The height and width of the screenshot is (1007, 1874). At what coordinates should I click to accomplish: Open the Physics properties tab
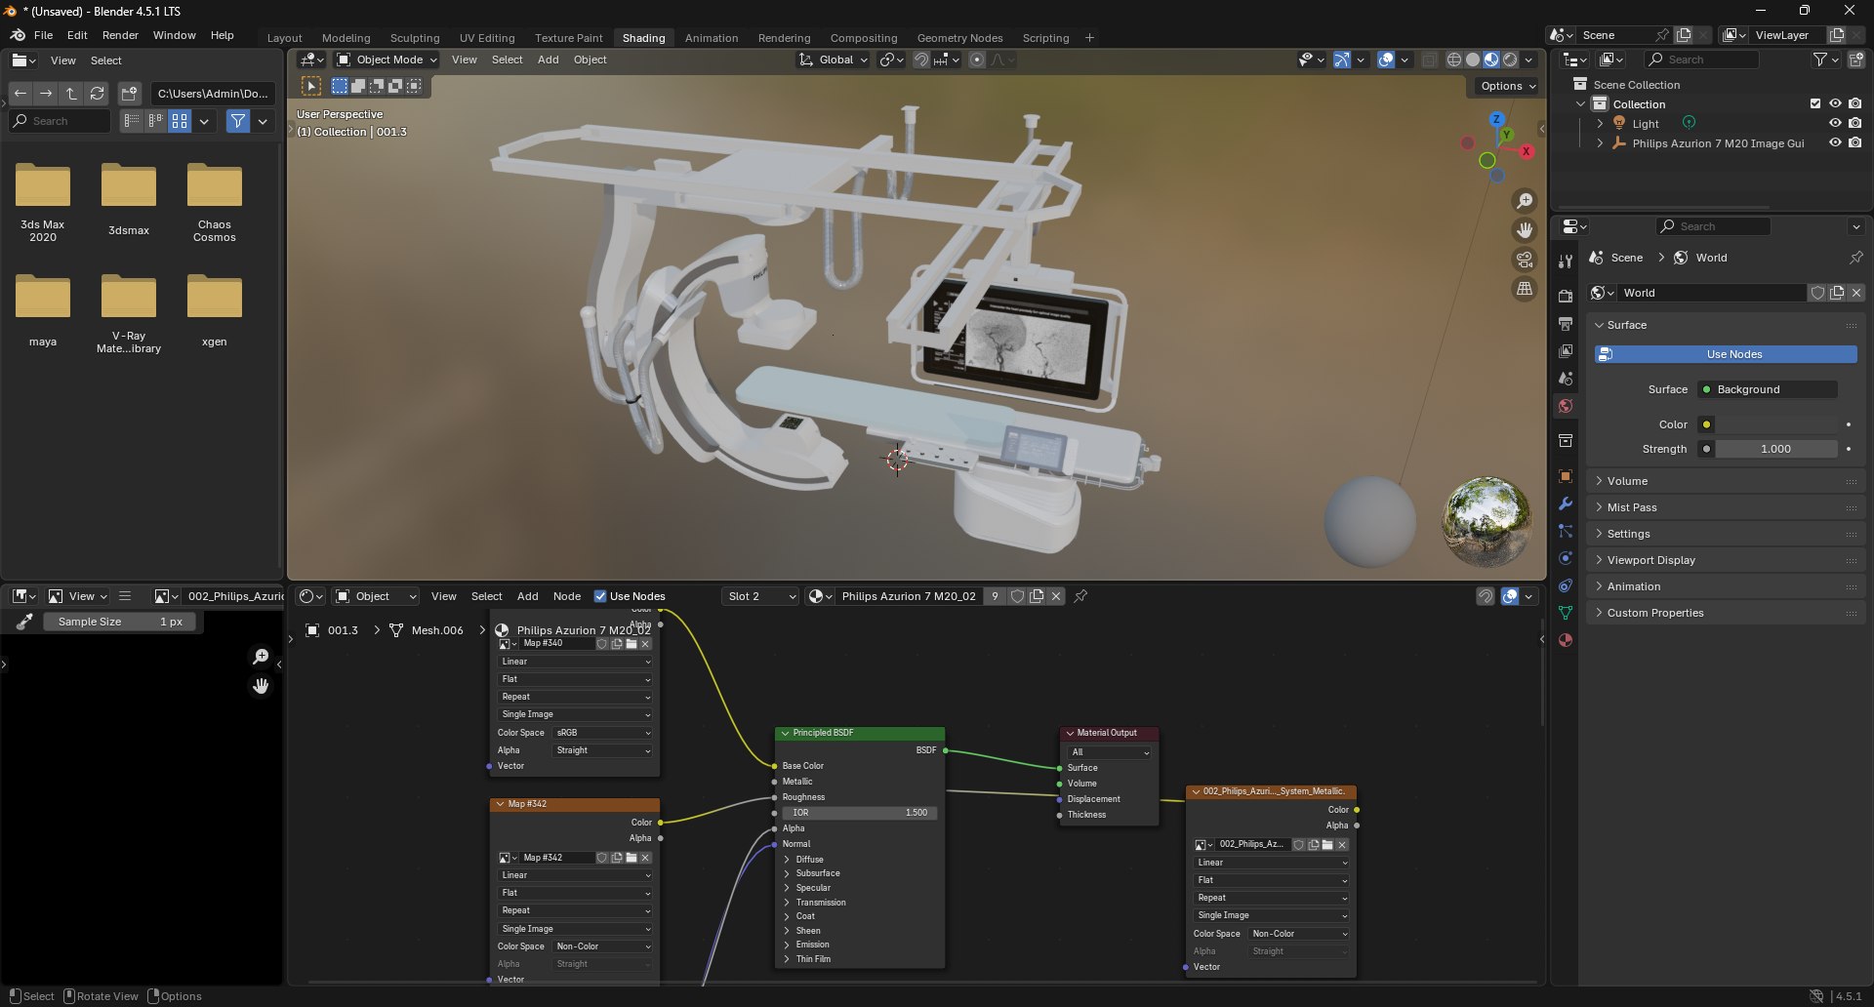tap(1566, 558)
